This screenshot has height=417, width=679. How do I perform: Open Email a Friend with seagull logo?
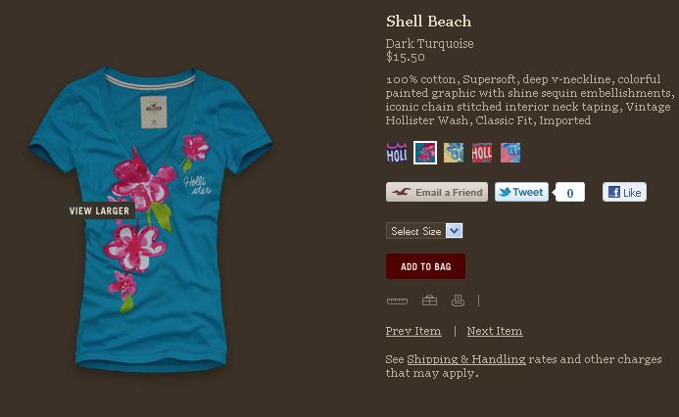tap(437, 192)
